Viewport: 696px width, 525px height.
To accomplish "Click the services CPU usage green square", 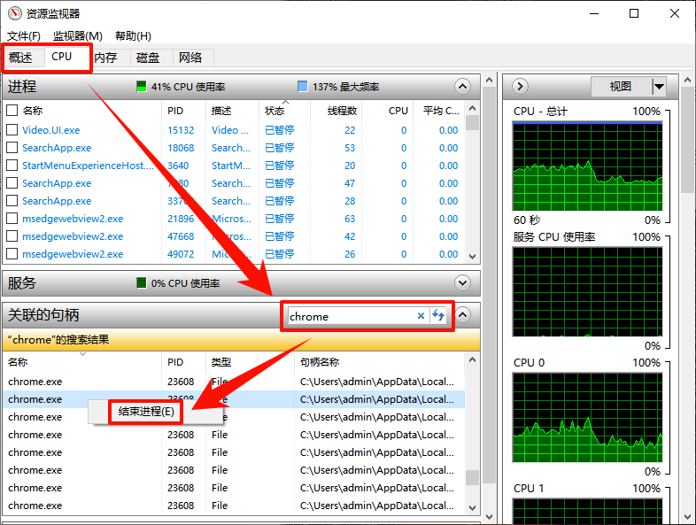I will coord(141,282).
